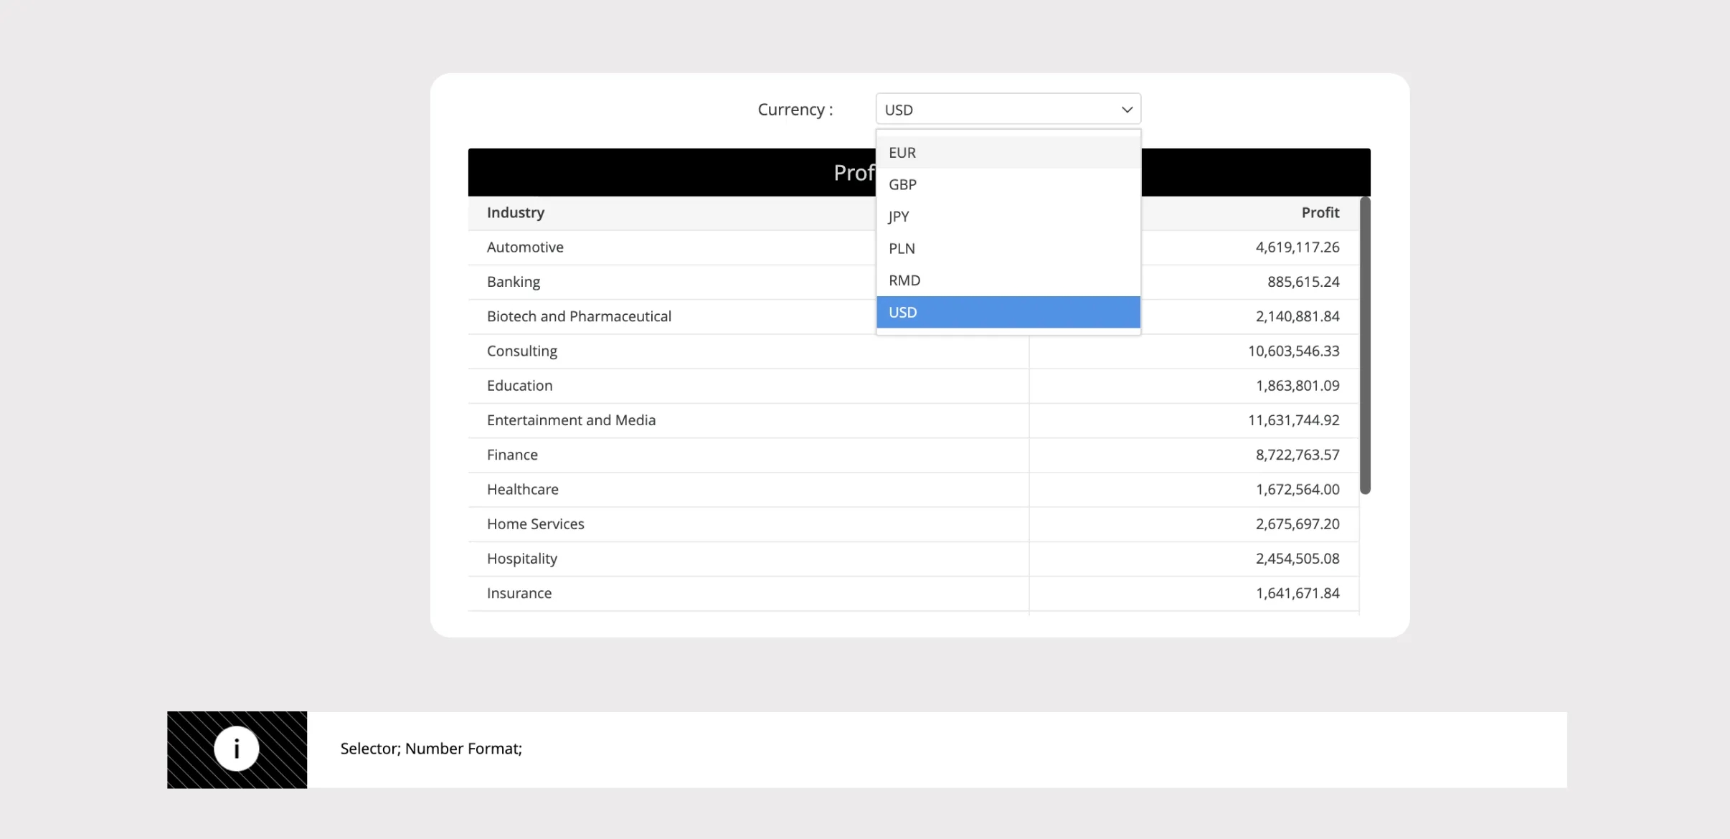Click the info icon in the bottom banner

tap(236, 748)
